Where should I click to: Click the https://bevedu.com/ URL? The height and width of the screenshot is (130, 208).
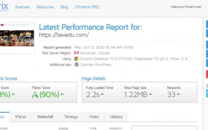tap(64, 35)
